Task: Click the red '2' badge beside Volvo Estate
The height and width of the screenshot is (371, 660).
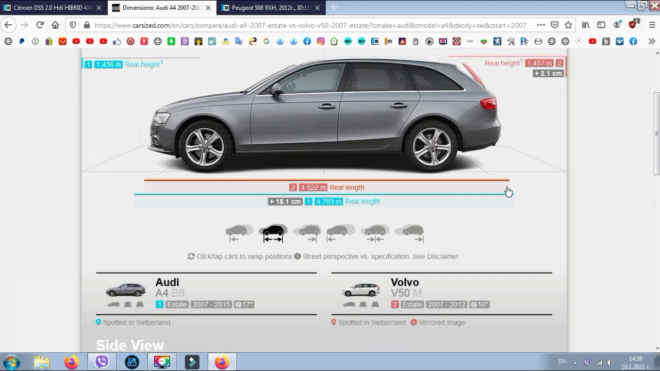Action: pyautogui.click(x=395, y=305)
